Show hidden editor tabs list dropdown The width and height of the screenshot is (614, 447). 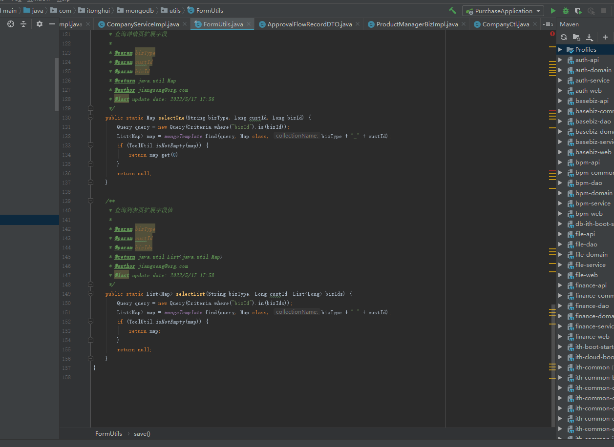(x=548, y=24)
